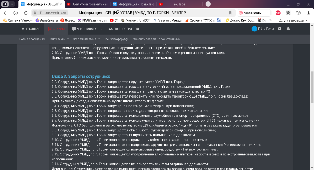314x170 pixels.
Task: Switch to the Аналитика по каналу tab
Action: click(88, 4)
